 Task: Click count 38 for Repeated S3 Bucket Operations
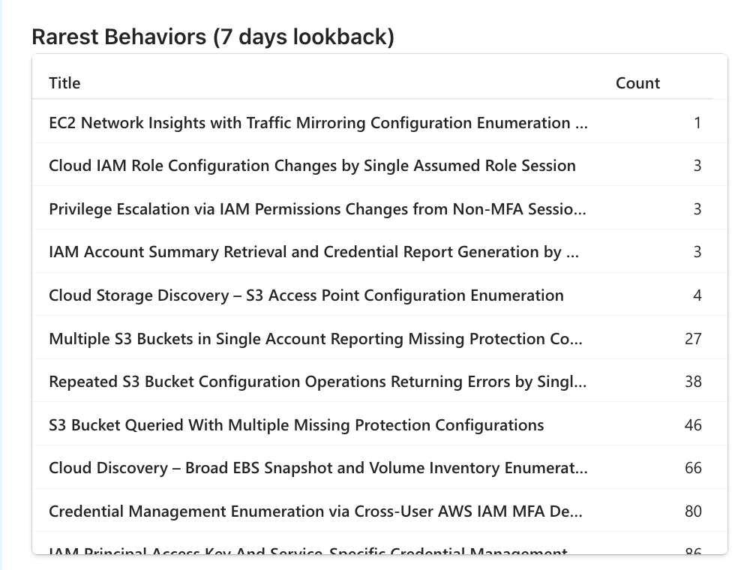(693, 382)
